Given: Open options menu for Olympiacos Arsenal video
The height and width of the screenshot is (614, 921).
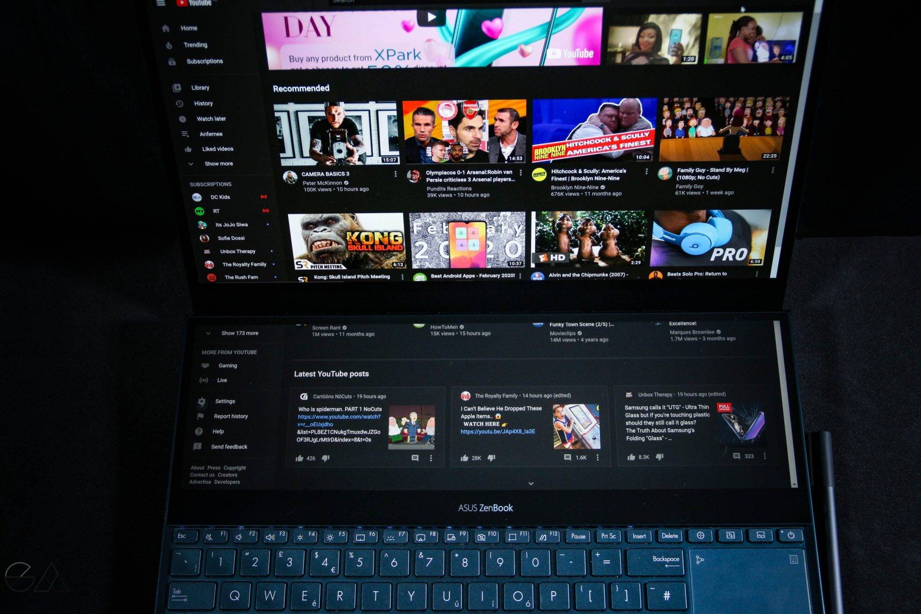Looking at the screenshot, I should [520, 172].
